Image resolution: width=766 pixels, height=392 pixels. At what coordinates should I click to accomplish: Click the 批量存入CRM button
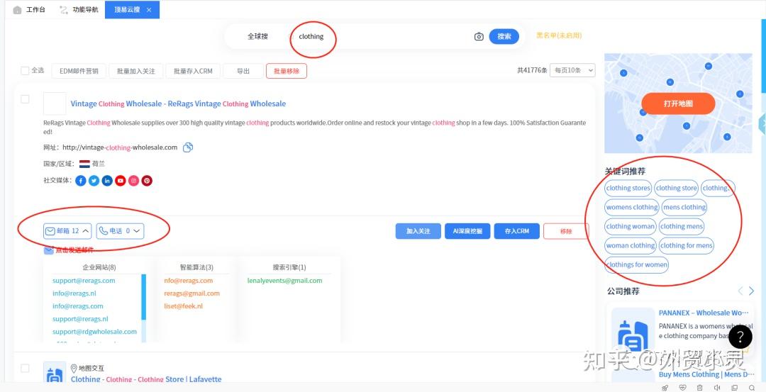[193, 71]
